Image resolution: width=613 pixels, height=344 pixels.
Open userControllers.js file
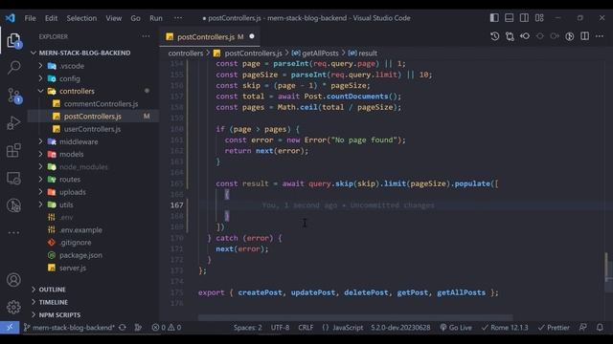pos(93,129)
